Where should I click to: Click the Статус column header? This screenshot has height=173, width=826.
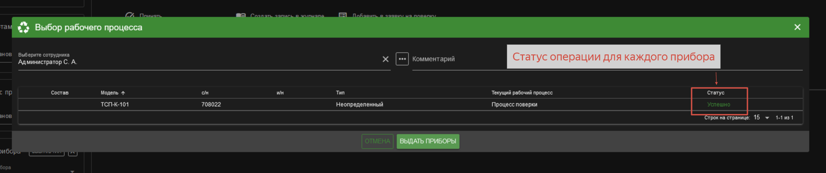click(x=716, y=93)
